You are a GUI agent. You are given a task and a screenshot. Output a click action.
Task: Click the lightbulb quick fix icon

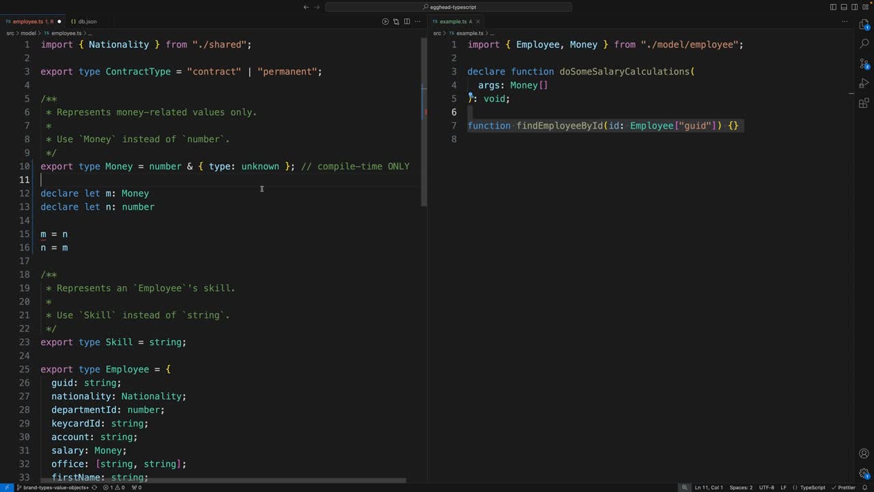click(470, 96)
